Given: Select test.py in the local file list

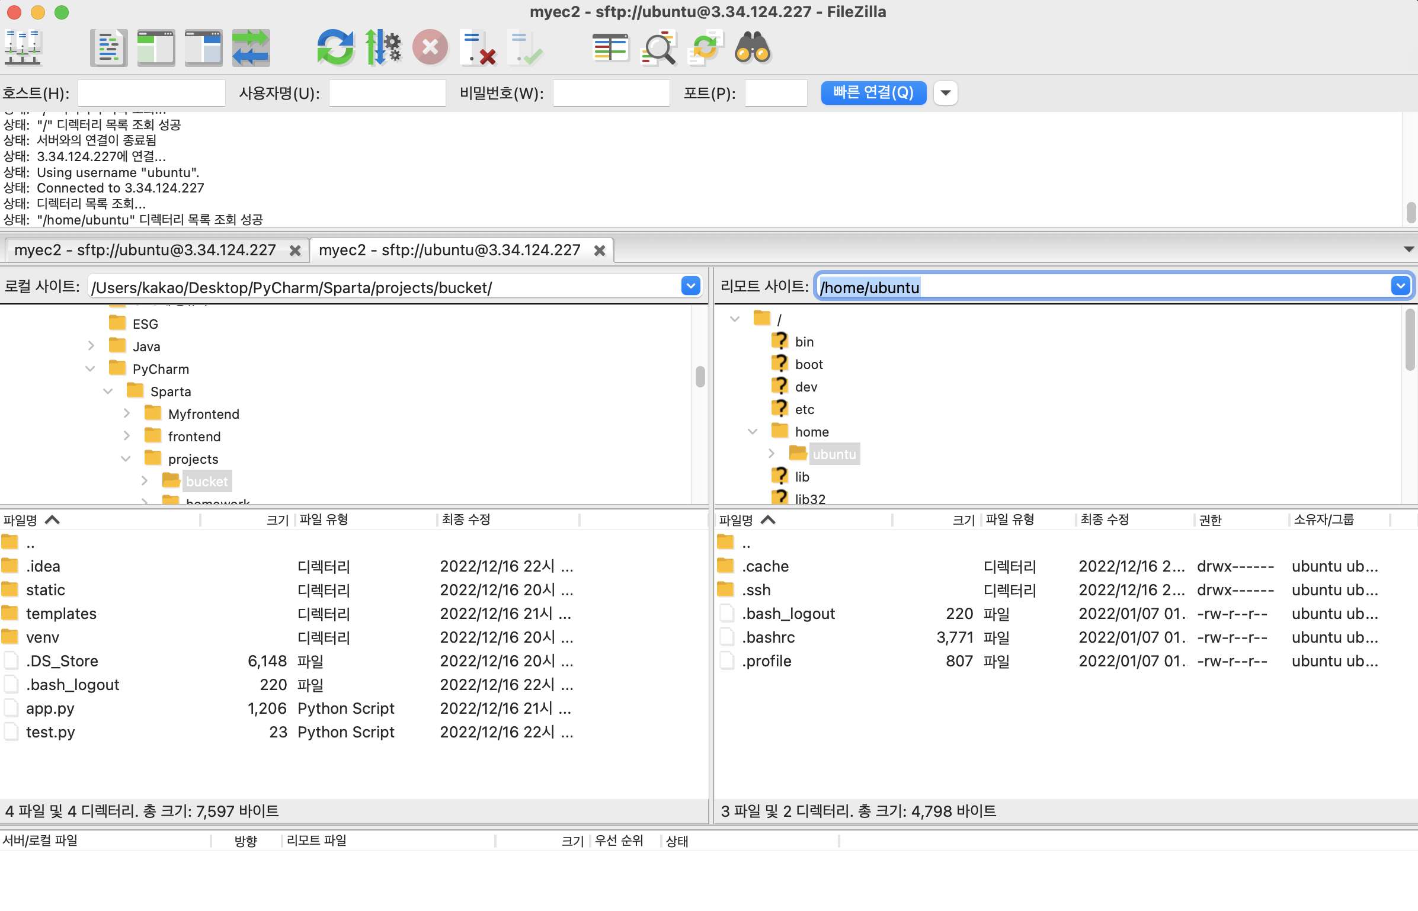Looking at the screenshot, I should tap(50, 732).
